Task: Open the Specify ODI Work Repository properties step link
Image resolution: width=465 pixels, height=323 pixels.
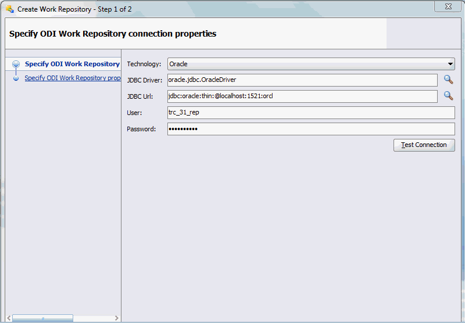Action: tap(73, 78)
